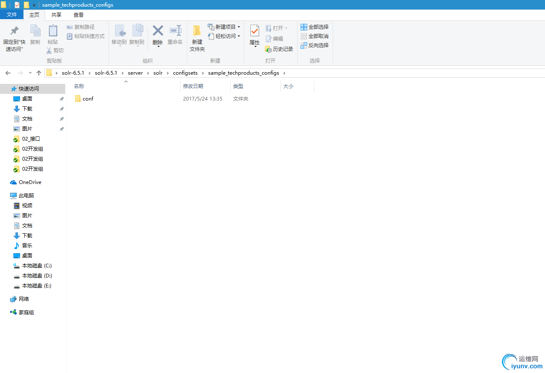Image resolution: width=545 pixels, height=373 pixels.
Task: Open 历史记录 (history) from the ribbon
Action: (279, 49)
